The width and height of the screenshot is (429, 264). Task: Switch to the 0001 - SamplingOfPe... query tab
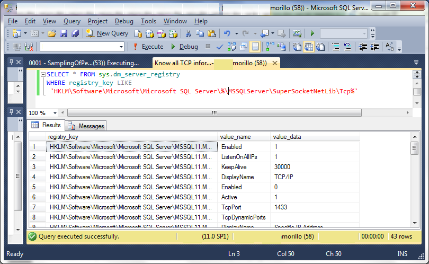(84, 63)
